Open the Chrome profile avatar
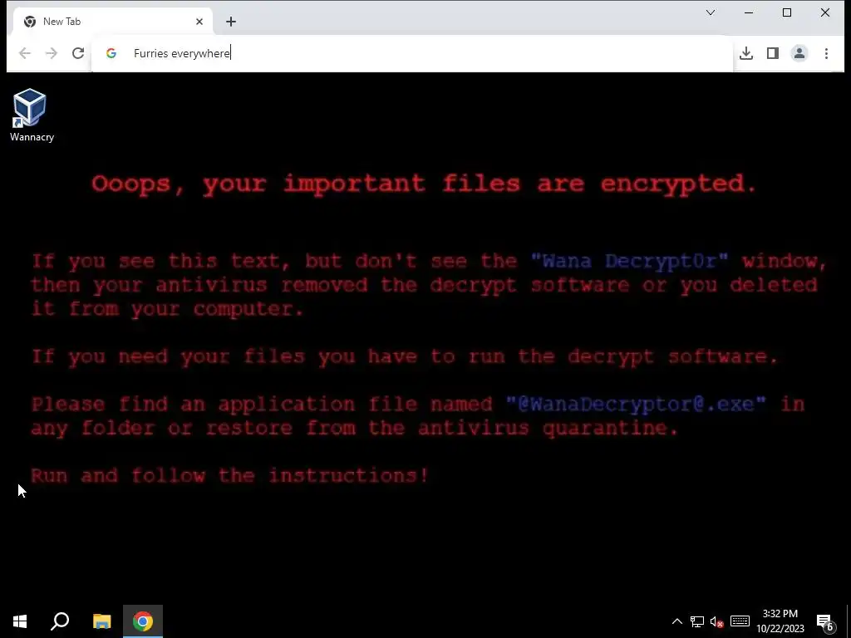 (x=799, y=53)
